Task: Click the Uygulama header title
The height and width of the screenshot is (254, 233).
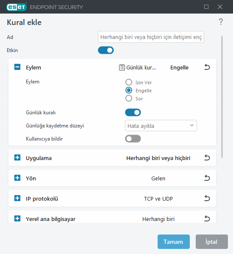Action: coord(39,158)
